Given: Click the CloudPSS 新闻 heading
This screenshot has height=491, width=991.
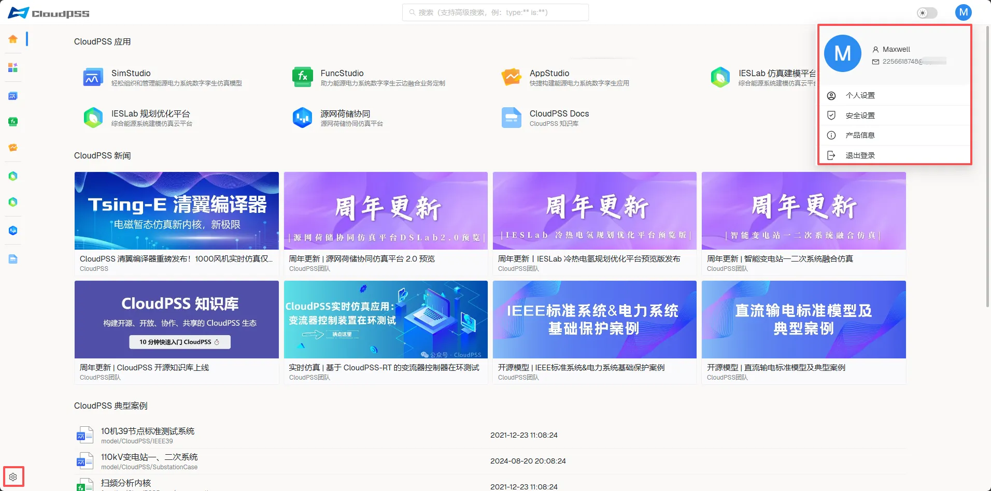Looking at the screenshot, I should coord(103,155).
